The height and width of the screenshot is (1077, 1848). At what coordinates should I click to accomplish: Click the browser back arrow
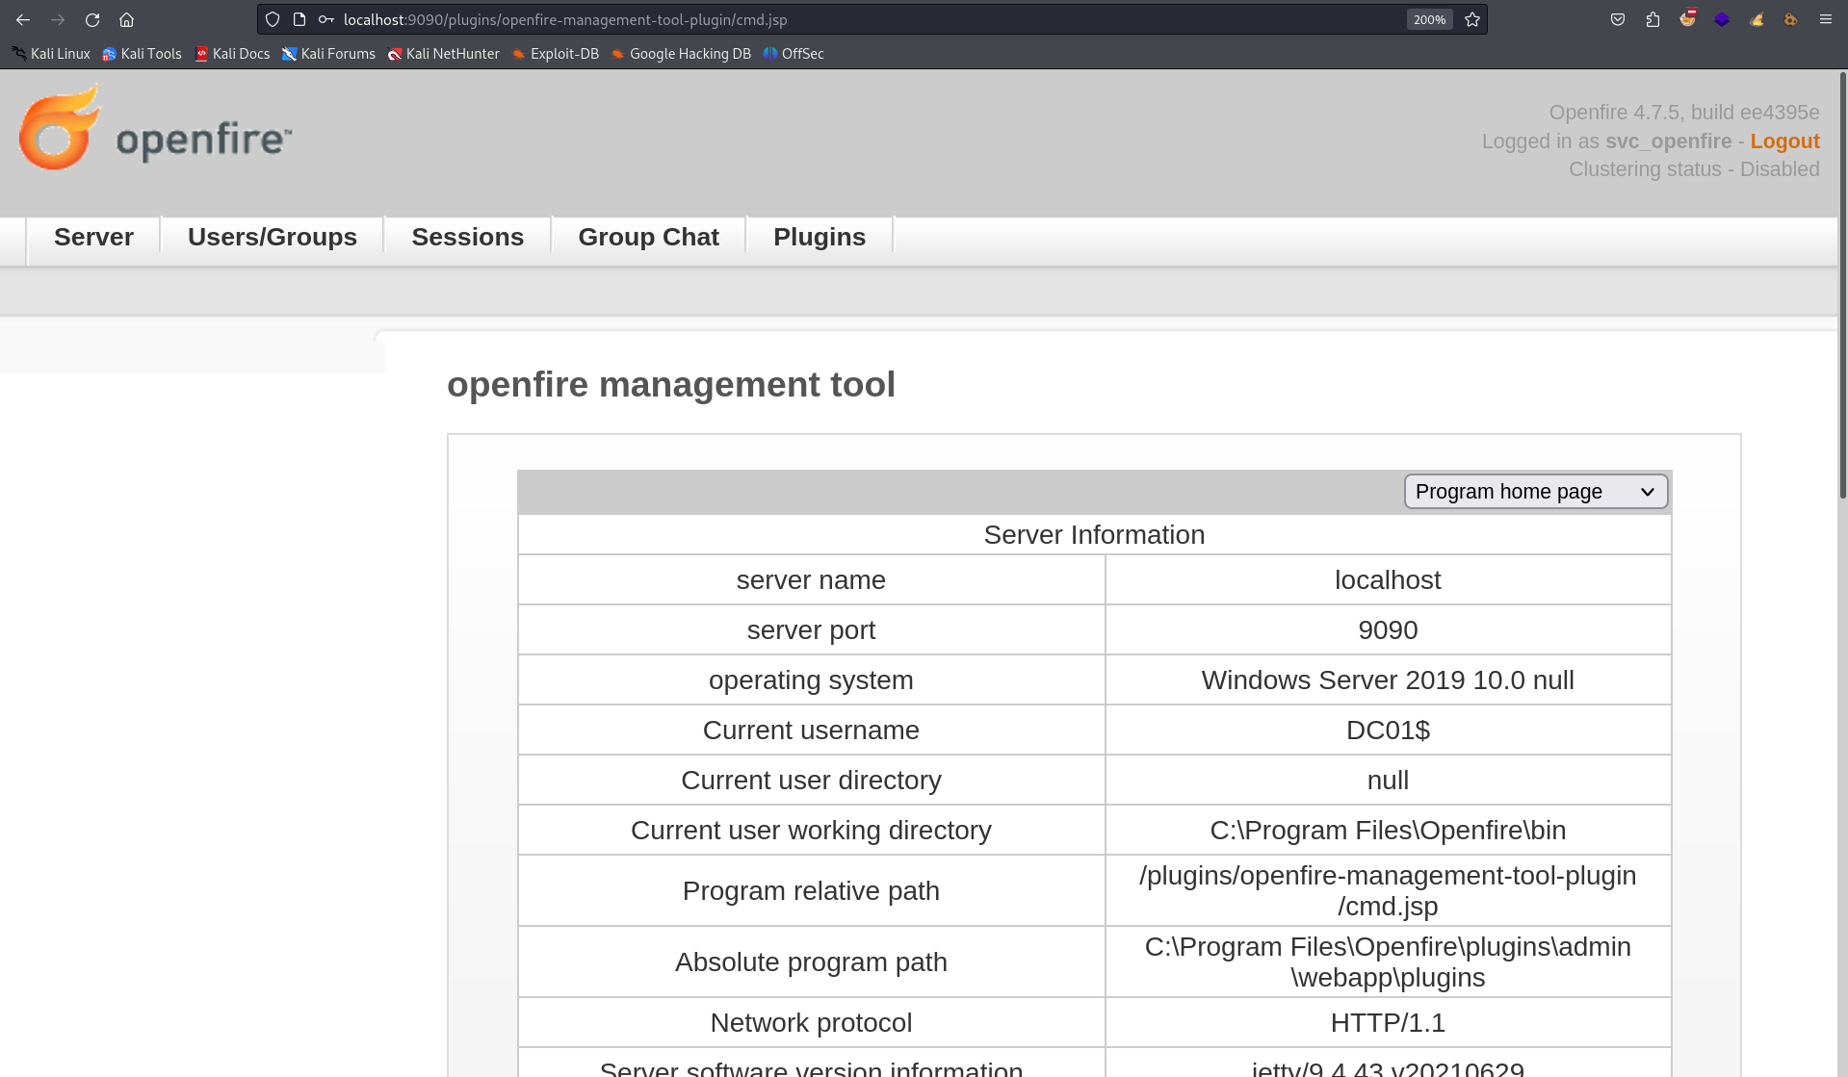pyautogui.click(x=23, y=19)
